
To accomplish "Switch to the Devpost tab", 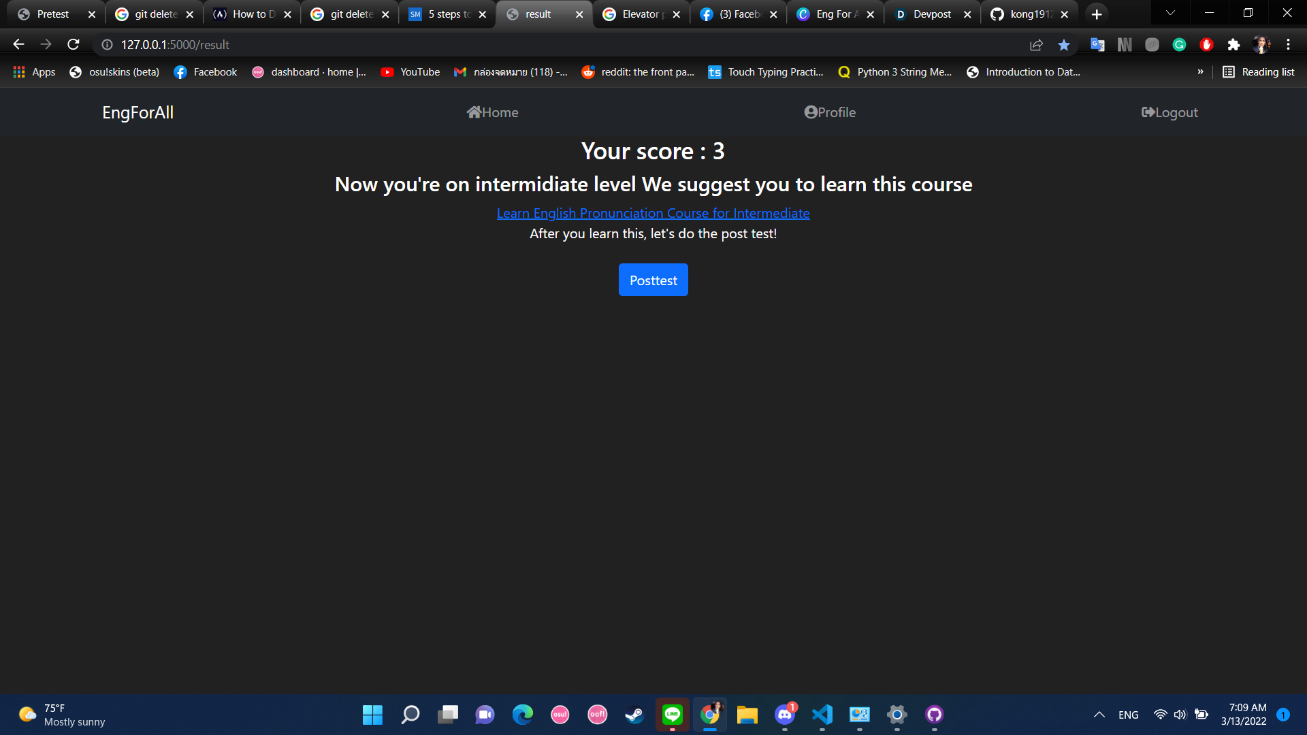I will pos(931,14).
